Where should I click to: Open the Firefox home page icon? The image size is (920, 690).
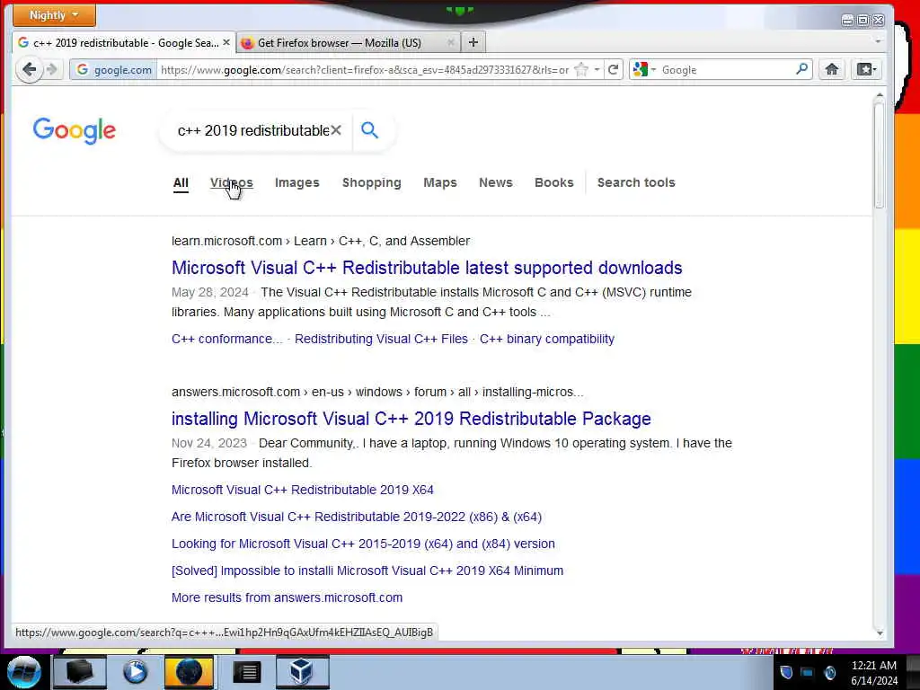click(x=831, y=70)
